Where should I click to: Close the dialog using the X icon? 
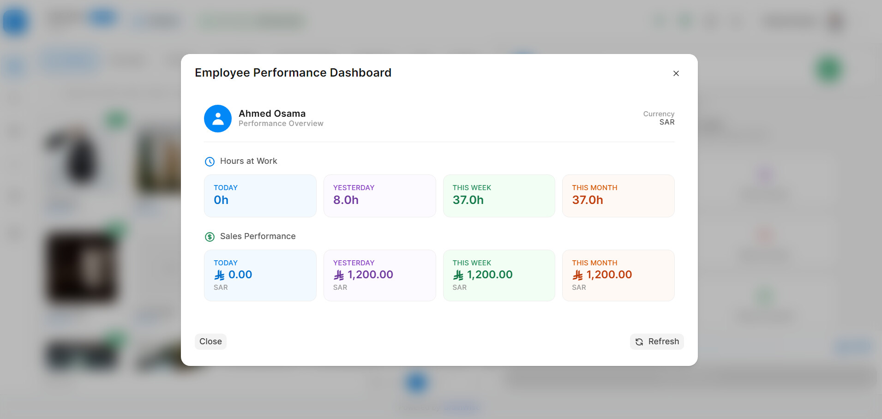(676, 73)
